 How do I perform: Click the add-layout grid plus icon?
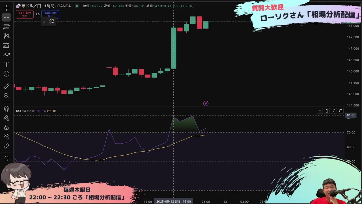51,21
